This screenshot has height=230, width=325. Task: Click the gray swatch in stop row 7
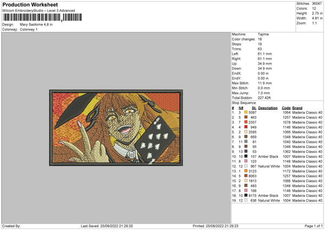tap(246, 142)
